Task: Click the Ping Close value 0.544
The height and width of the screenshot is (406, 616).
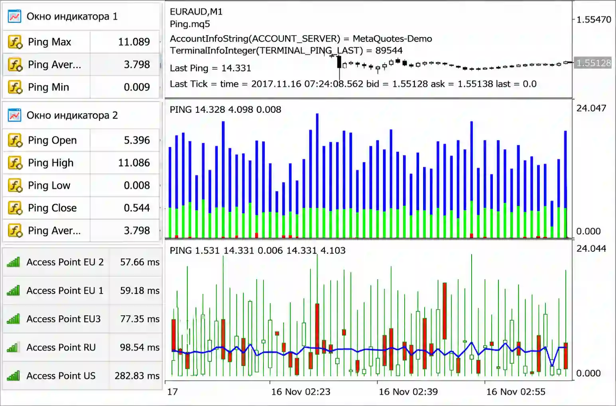Action: 137,208
